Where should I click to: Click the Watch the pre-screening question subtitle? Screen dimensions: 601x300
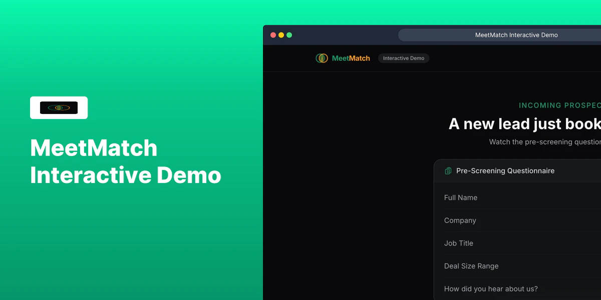click(x=545, y=142)
